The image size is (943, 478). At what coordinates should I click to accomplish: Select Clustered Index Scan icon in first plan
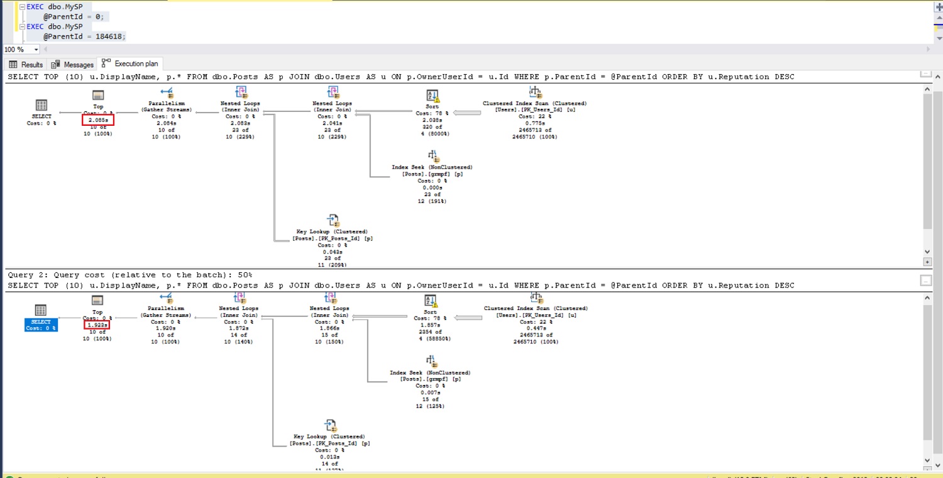click(x=534, y=93)
